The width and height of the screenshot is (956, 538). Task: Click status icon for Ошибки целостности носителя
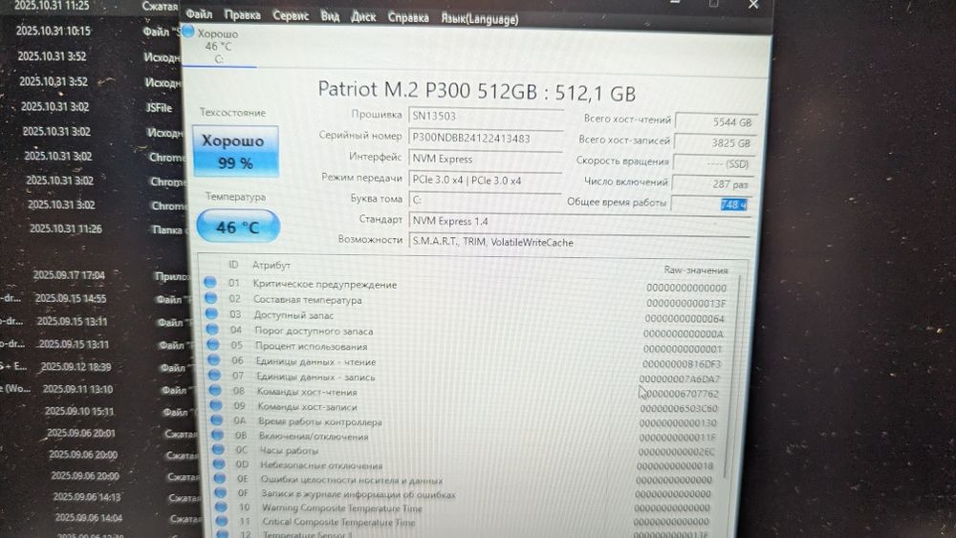pos(220,479)
